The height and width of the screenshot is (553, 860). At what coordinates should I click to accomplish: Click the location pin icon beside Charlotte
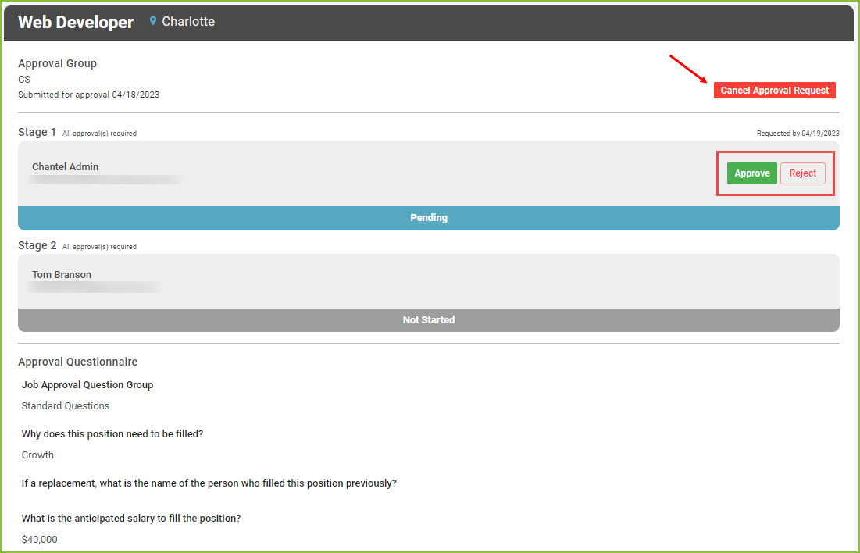pos(153,21)
